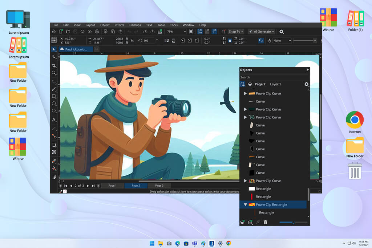Expand the first orange PowerClip Curve
This screenshot has height=248, width=372.
click(x=245, y=93)
